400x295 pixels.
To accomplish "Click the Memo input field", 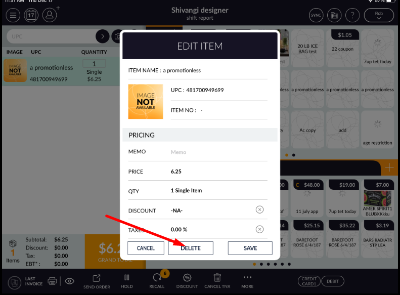I will pyautogui.click(x=217, y=152).
